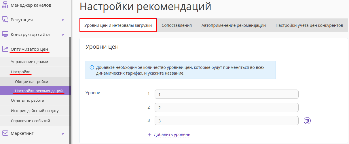
Task: Click the price optimizer chart icon
Action: [x=5, y=49]
